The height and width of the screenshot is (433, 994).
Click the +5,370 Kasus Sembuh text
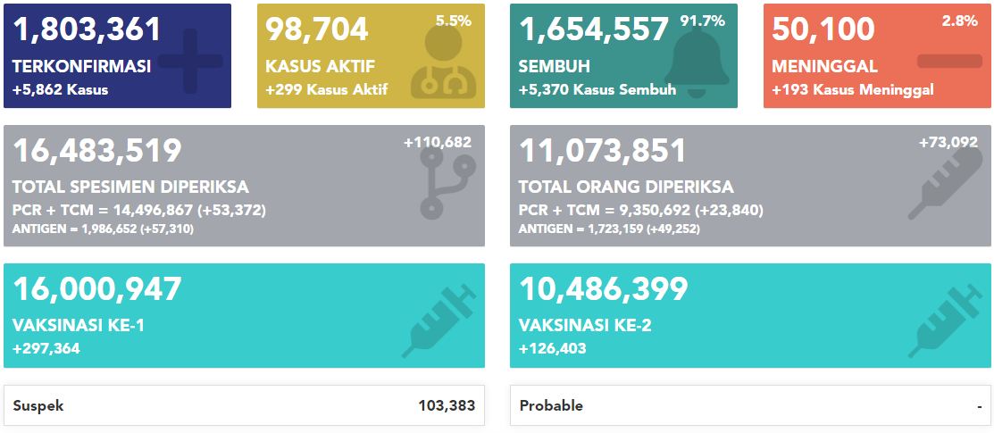tap(597, 90)
